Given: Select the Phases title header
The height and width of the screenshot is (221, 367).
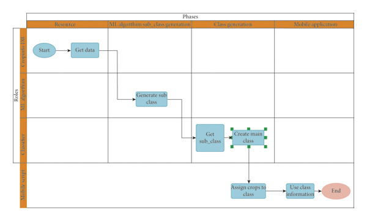Looking at the screenshot, I should 190,17.
